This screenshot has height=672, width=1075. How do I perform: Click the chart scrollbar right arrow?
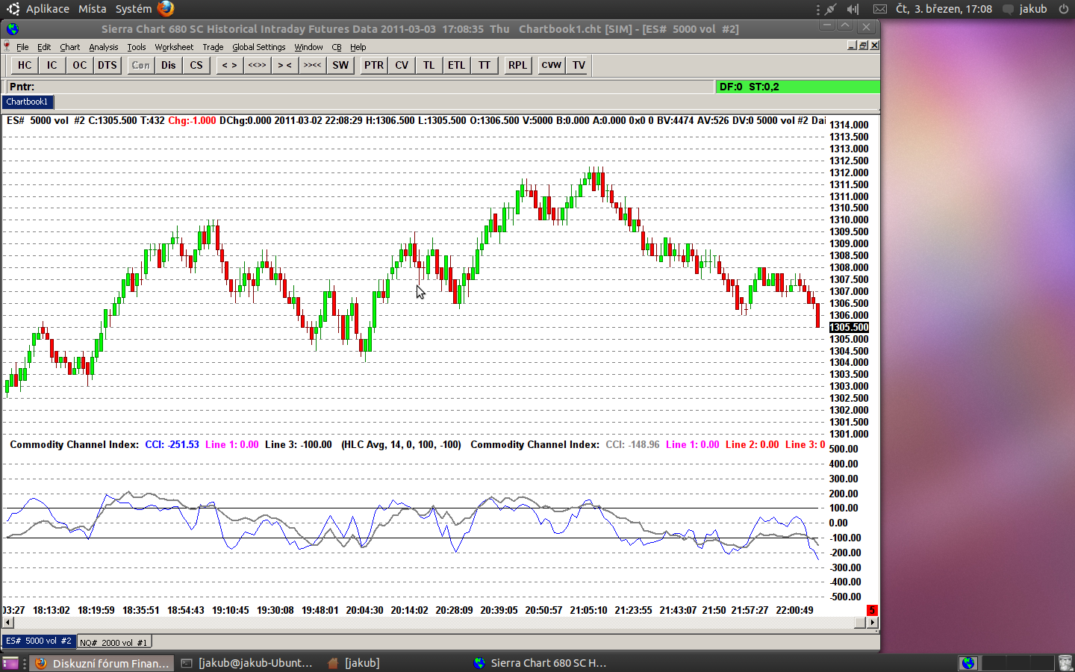[872, 622]
